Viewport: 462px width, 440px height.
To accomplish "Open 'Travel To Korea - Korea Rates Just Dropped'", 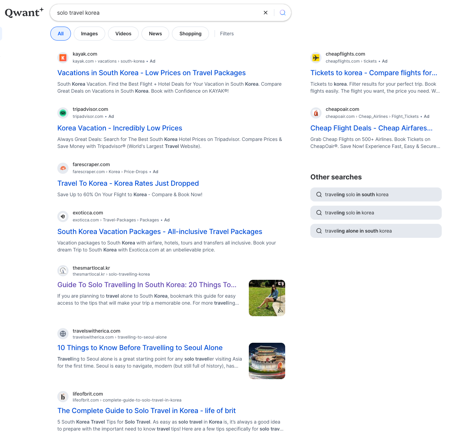I will (x=128, y=183).
